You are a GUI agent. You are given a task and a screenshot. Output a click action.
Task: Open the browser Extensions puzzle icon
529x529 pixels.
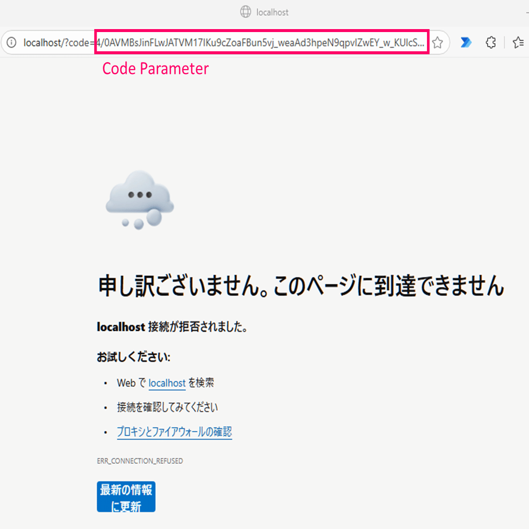tap(491, 42)
